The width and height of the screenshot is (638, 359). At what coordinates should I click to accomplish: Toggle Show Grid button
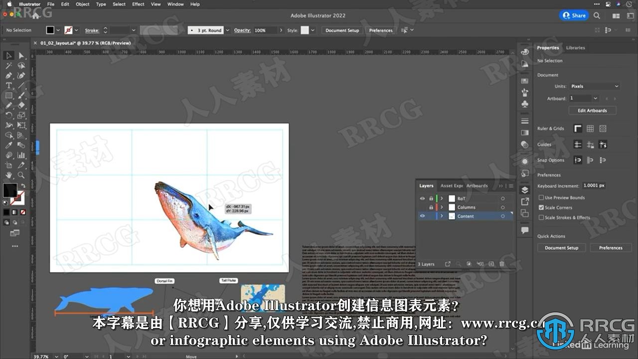(x=590, y=129)
